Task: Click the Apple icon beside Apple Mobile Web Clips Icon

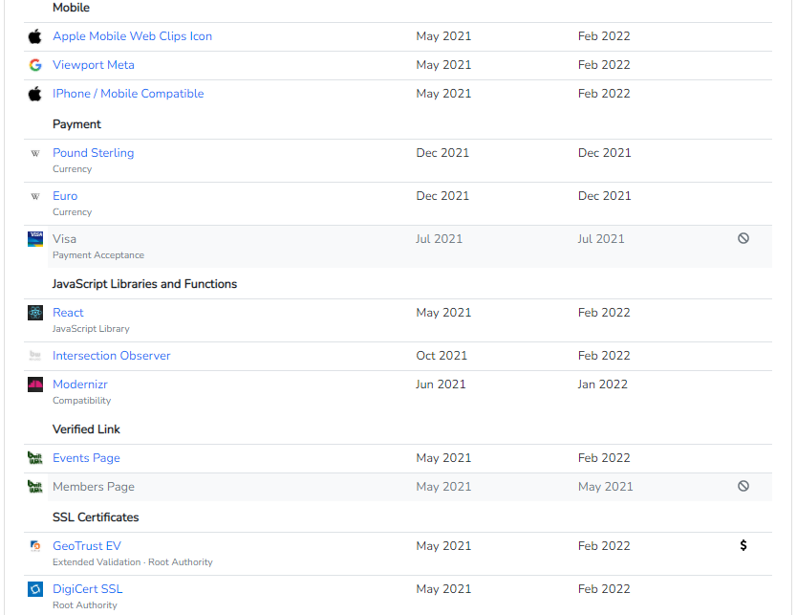Action: (34, 36)
